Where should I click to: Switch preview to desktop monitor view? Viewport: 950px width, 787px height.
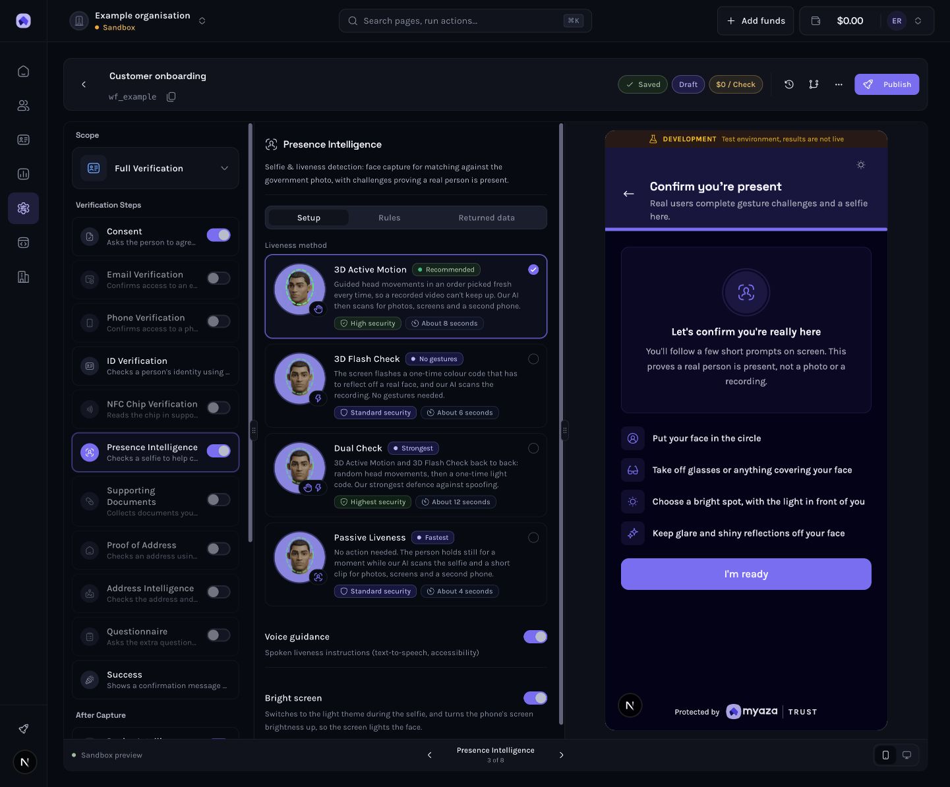coord(907,755)
